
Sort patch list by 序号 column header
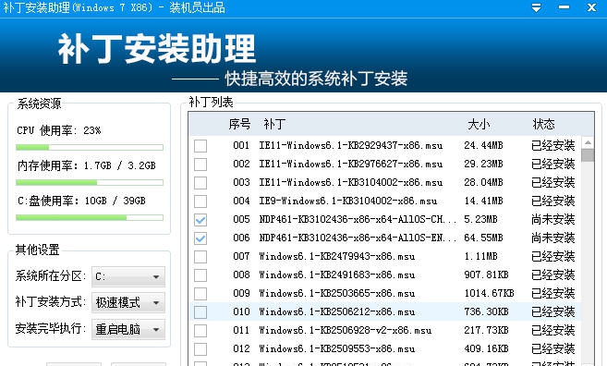(239, 124)
